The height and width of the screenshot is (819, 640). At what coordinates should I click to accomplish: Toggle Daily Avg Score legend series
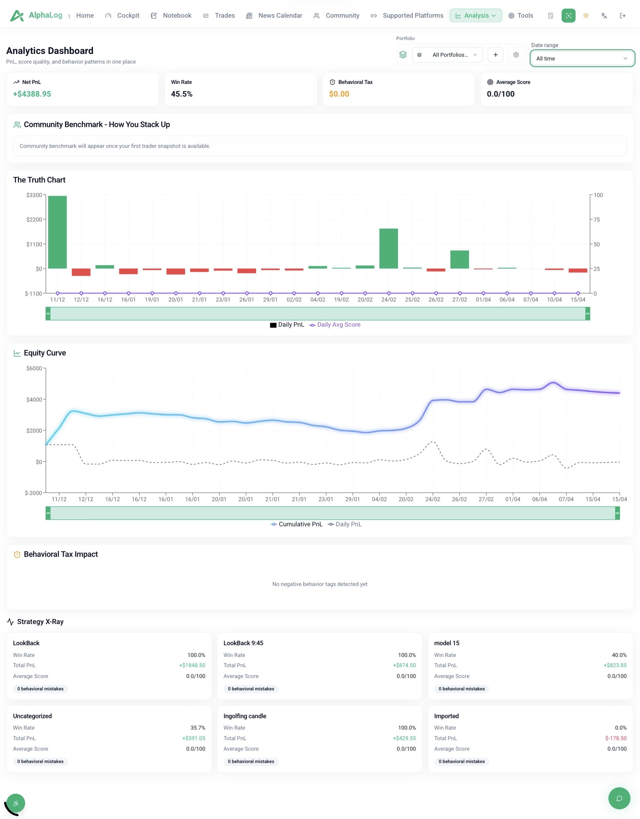pyautogui.click(x=335, y=325)
